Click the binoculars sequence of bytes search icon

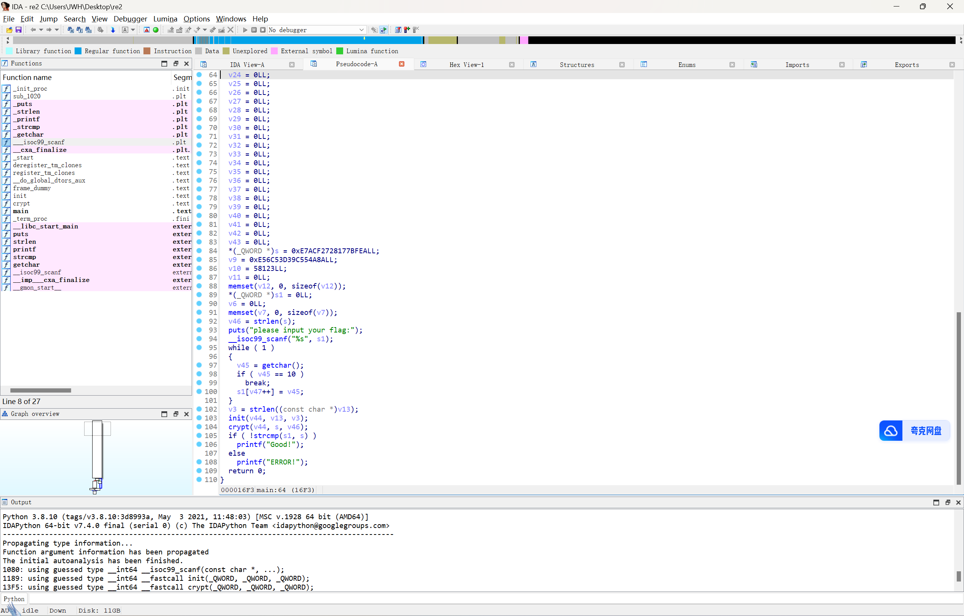point(88,30)
